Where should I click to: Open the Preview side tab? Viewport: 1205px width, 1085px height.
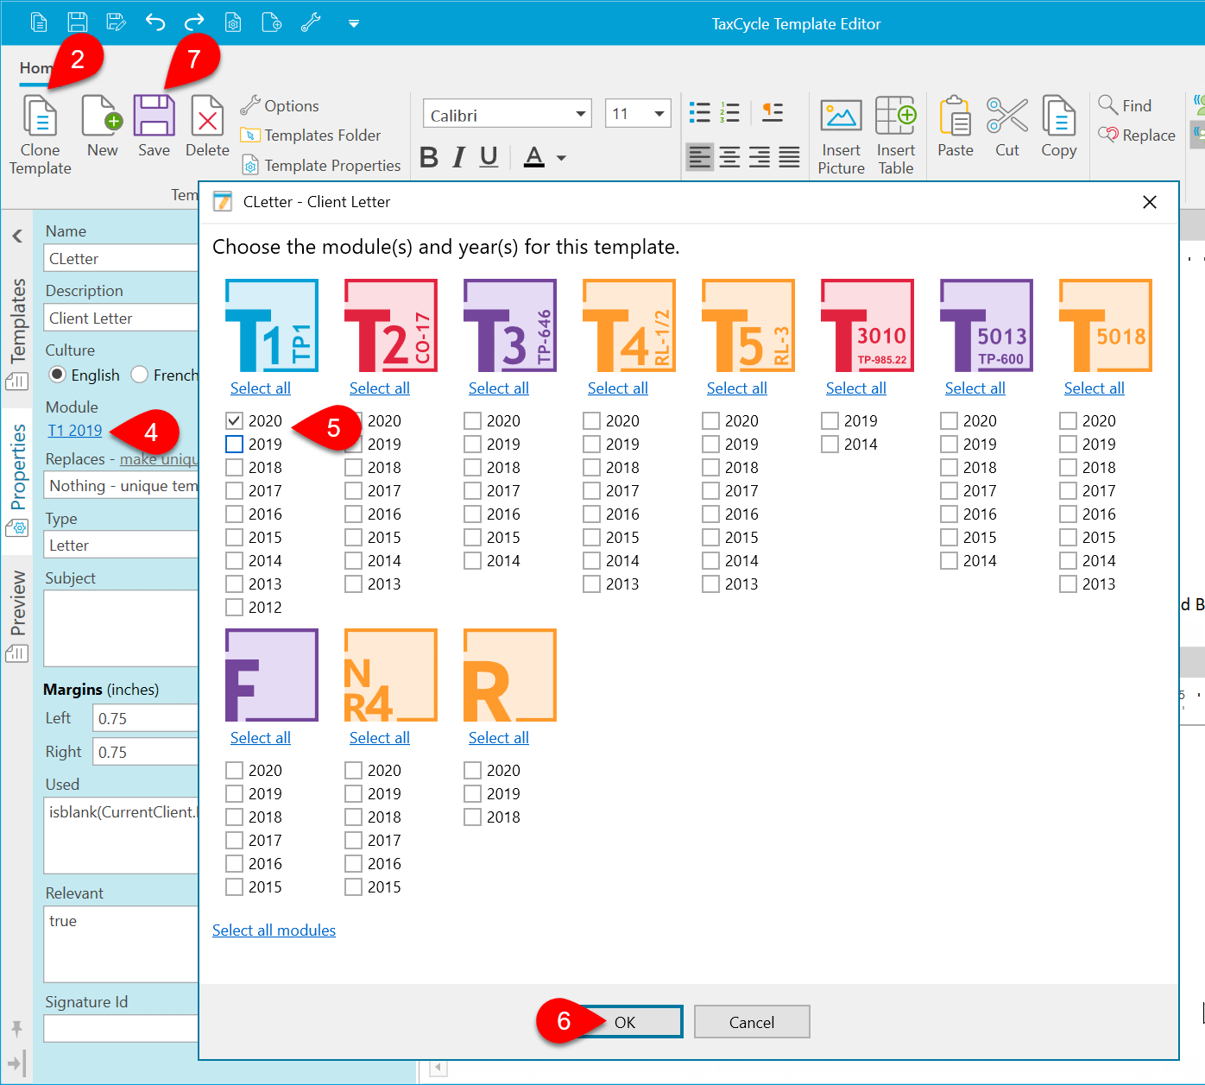click(17, 616)
